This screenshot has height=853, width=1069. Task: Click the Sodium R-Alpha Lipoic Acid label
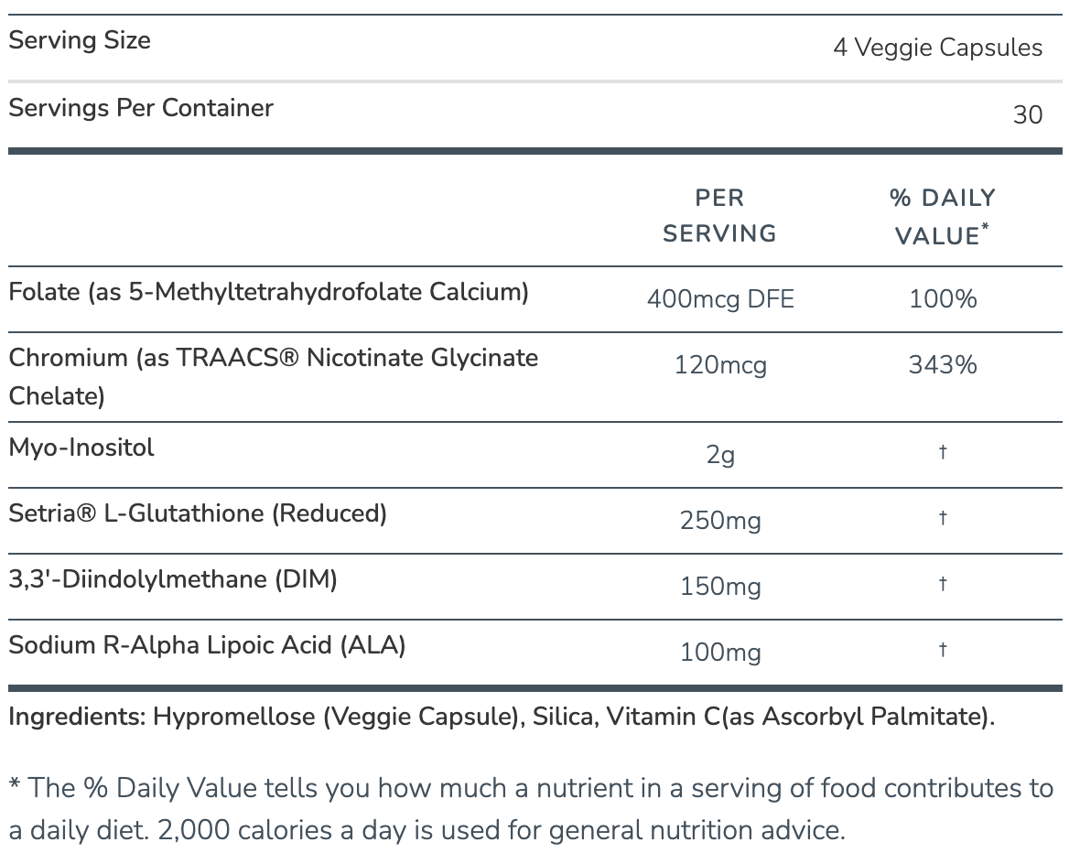point(207,645)
